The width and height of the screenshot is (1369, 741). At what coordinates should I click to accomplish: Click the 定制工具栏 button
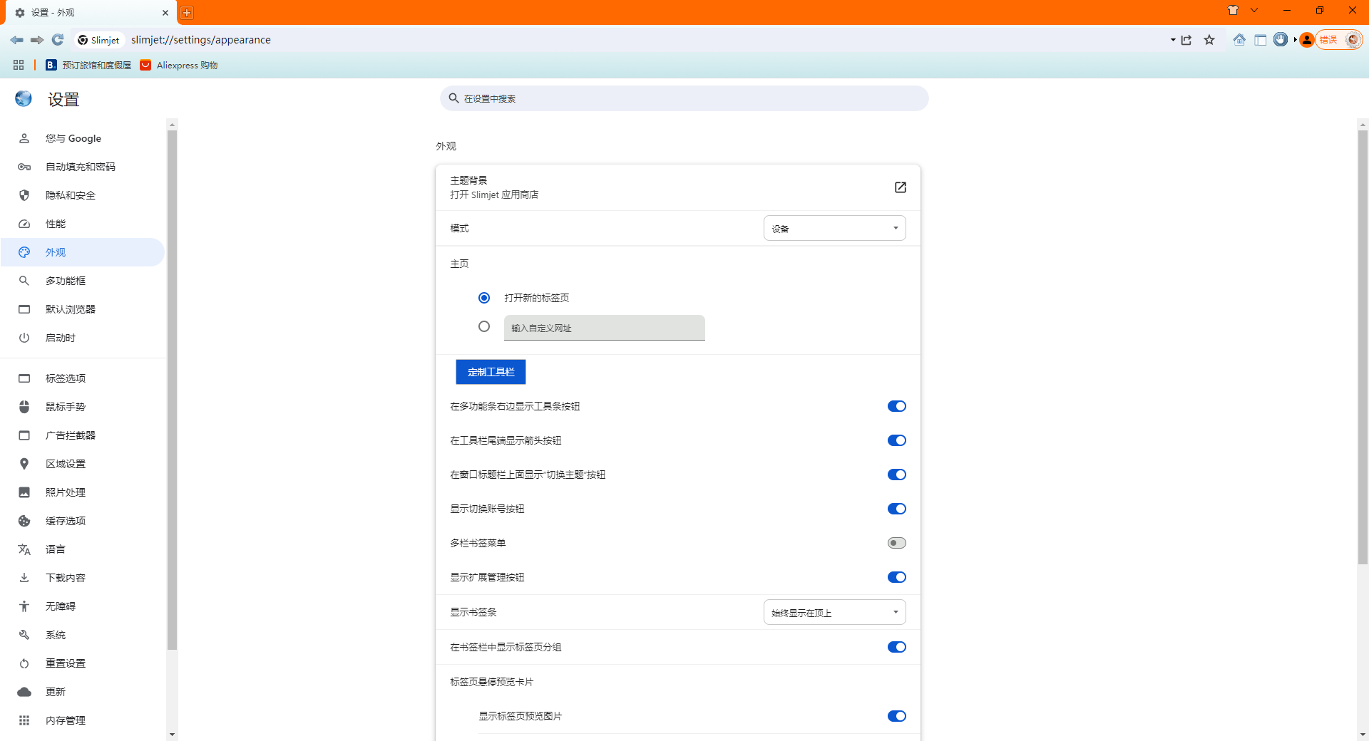tap(490, 371)
